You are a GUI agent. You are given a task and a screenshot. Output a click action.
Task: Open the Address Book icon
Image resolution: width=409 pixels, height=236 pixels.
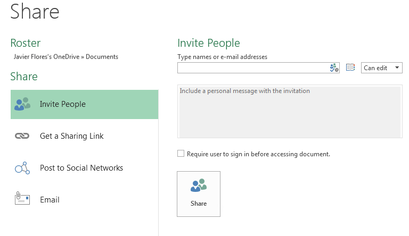(350, 68)
